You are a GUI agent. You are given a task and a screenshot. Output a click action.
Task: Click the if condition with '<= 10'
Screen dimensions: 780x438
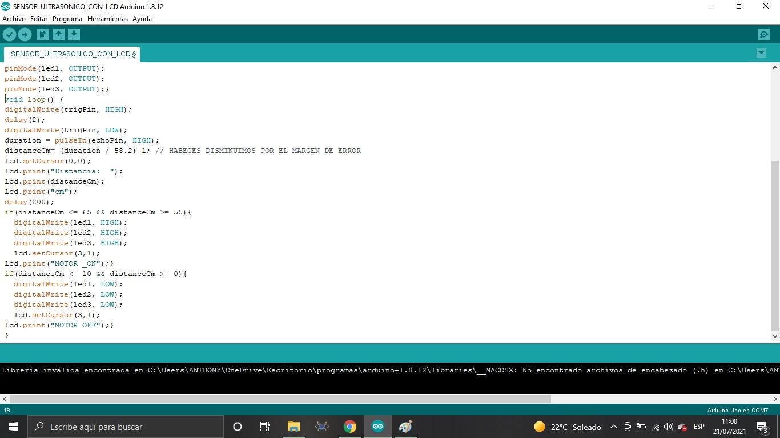96,274
